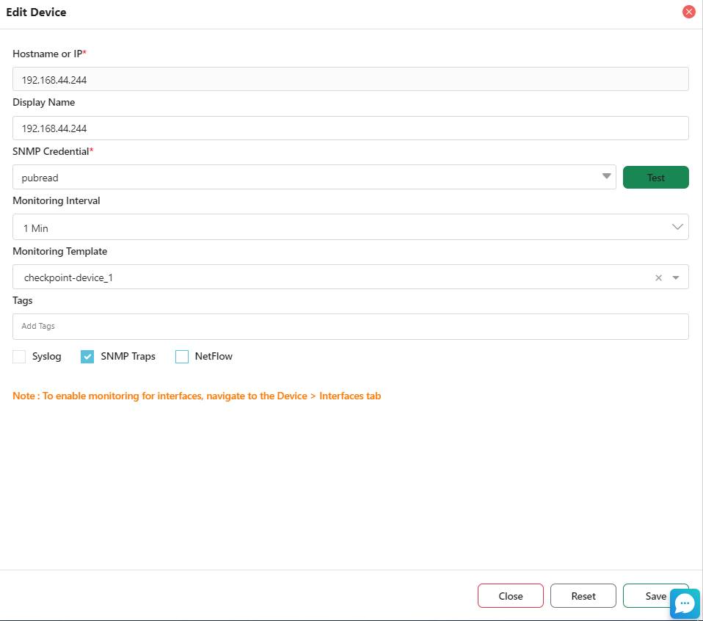The image size is (703, 621).
Task: Click the SNMP Traps label
Action: click(128, 356)
